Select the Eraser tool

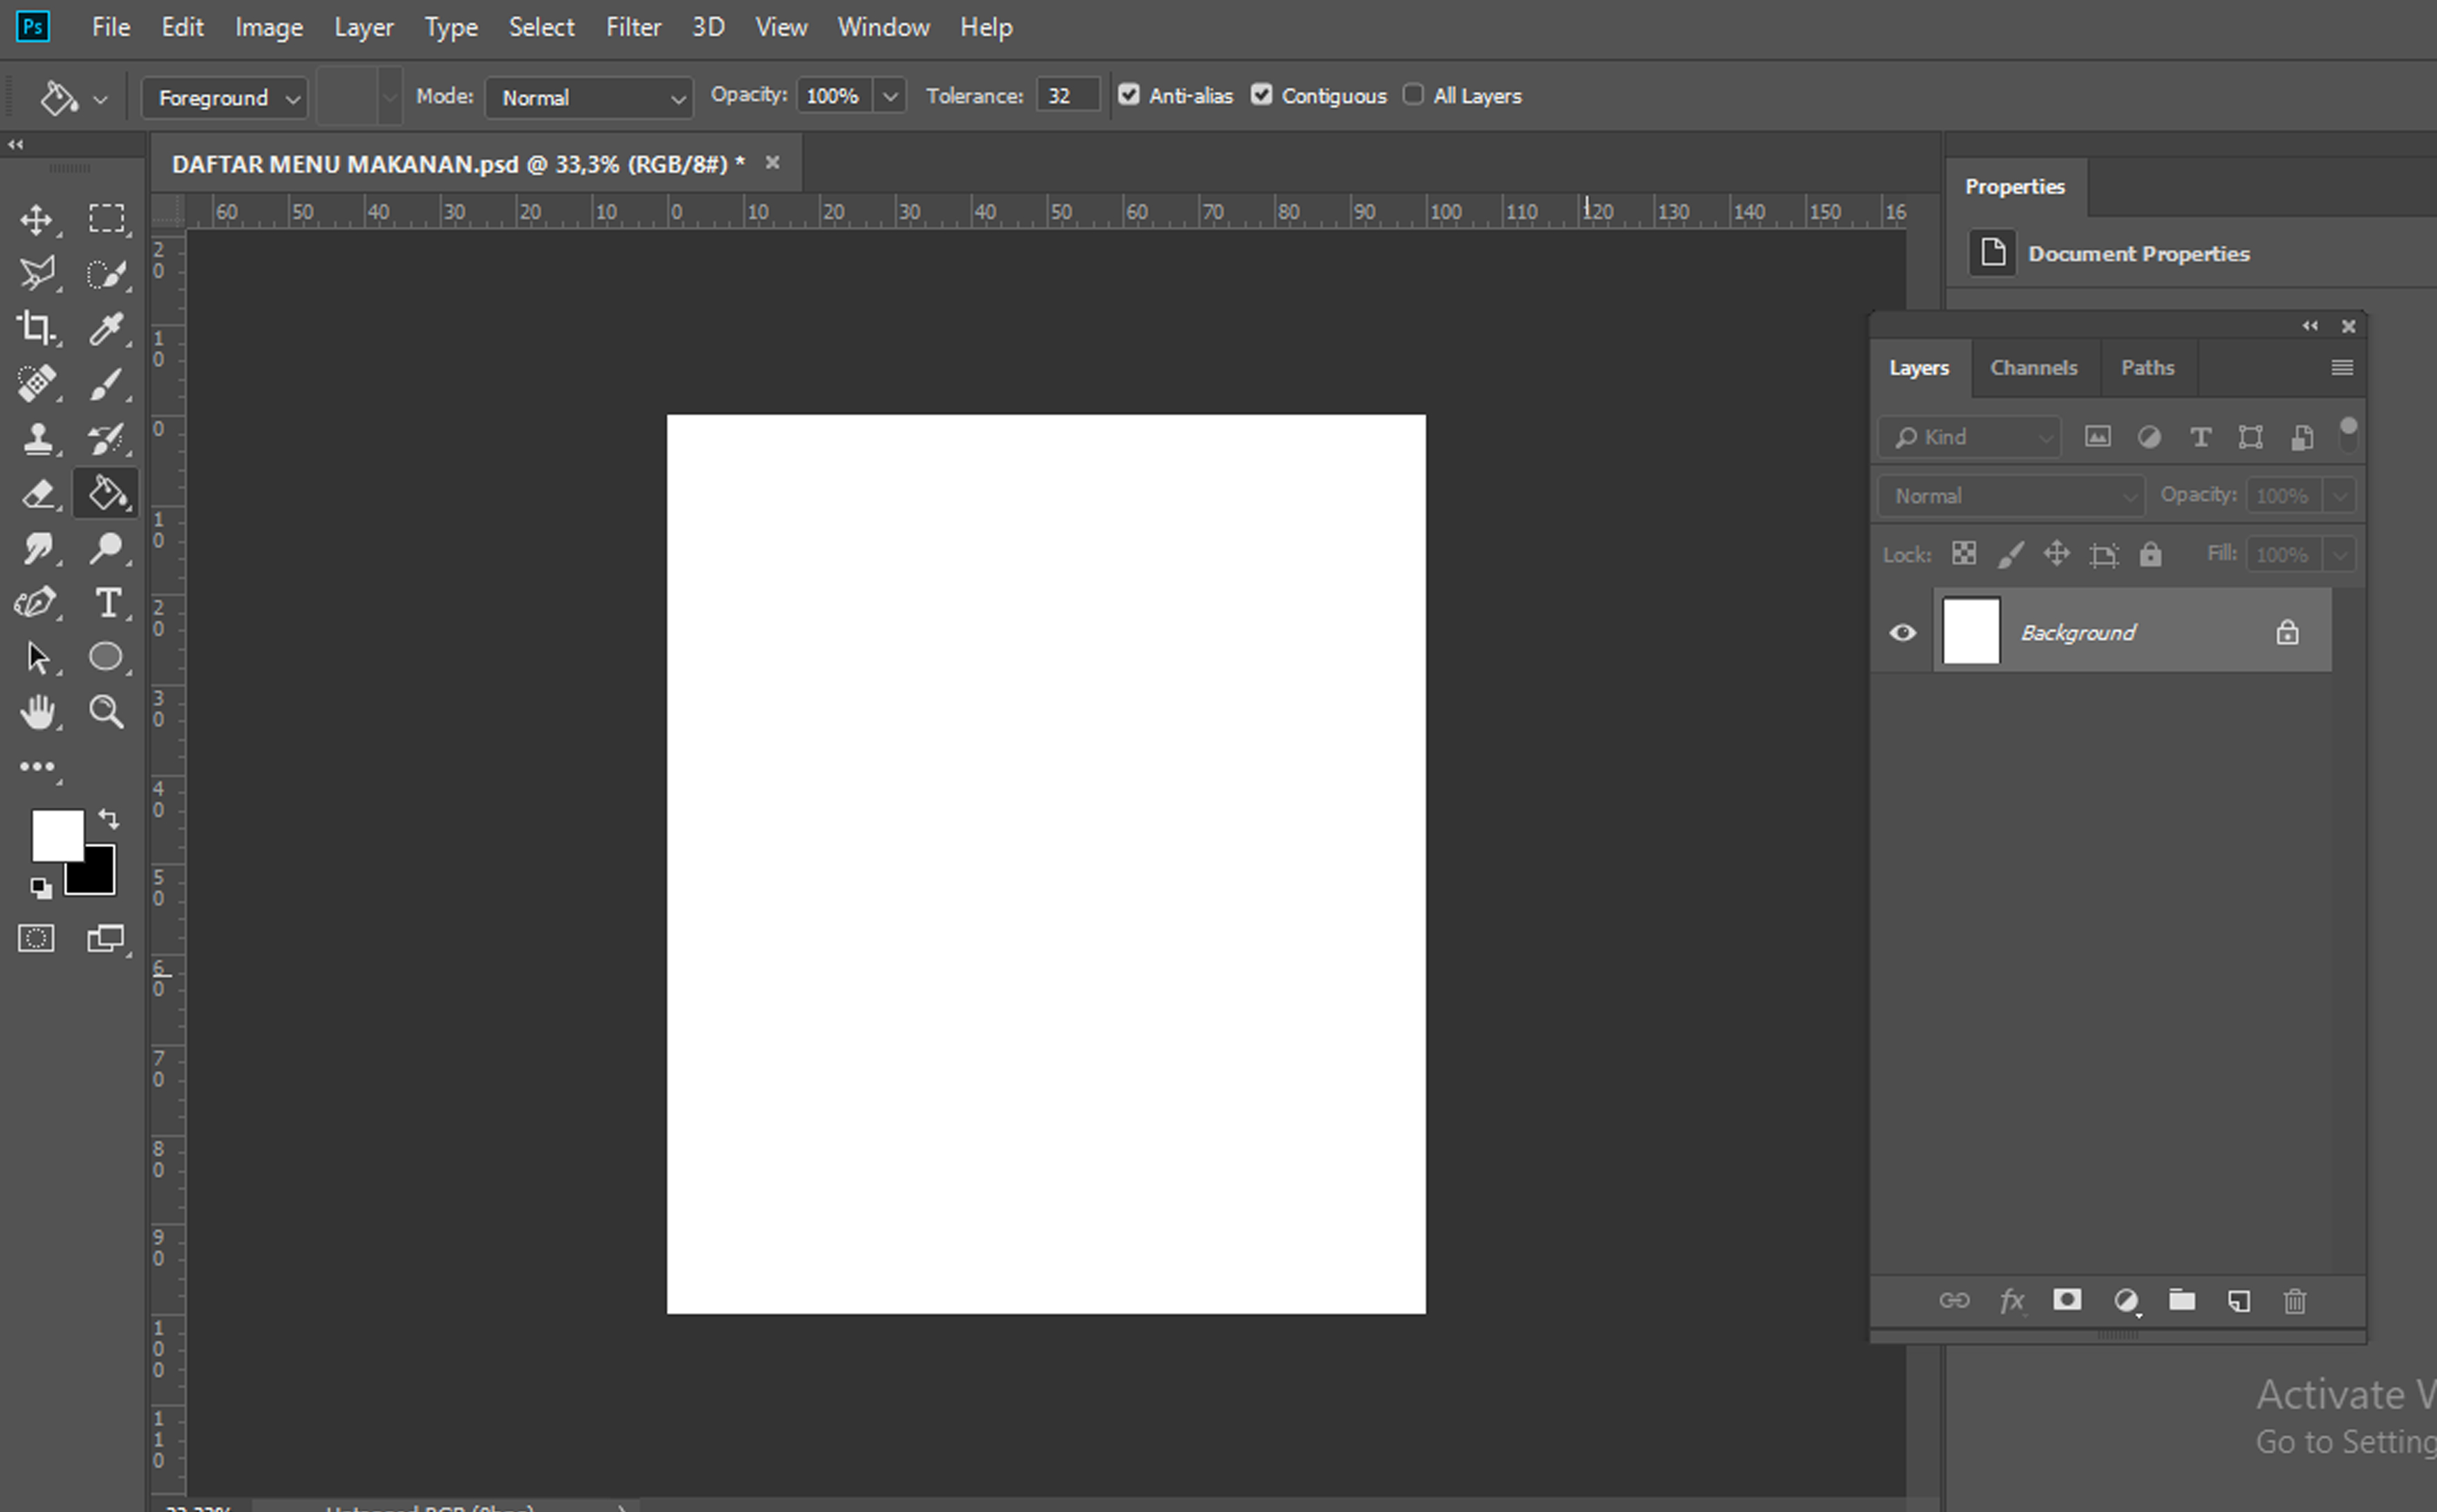(x=37, y=494)
